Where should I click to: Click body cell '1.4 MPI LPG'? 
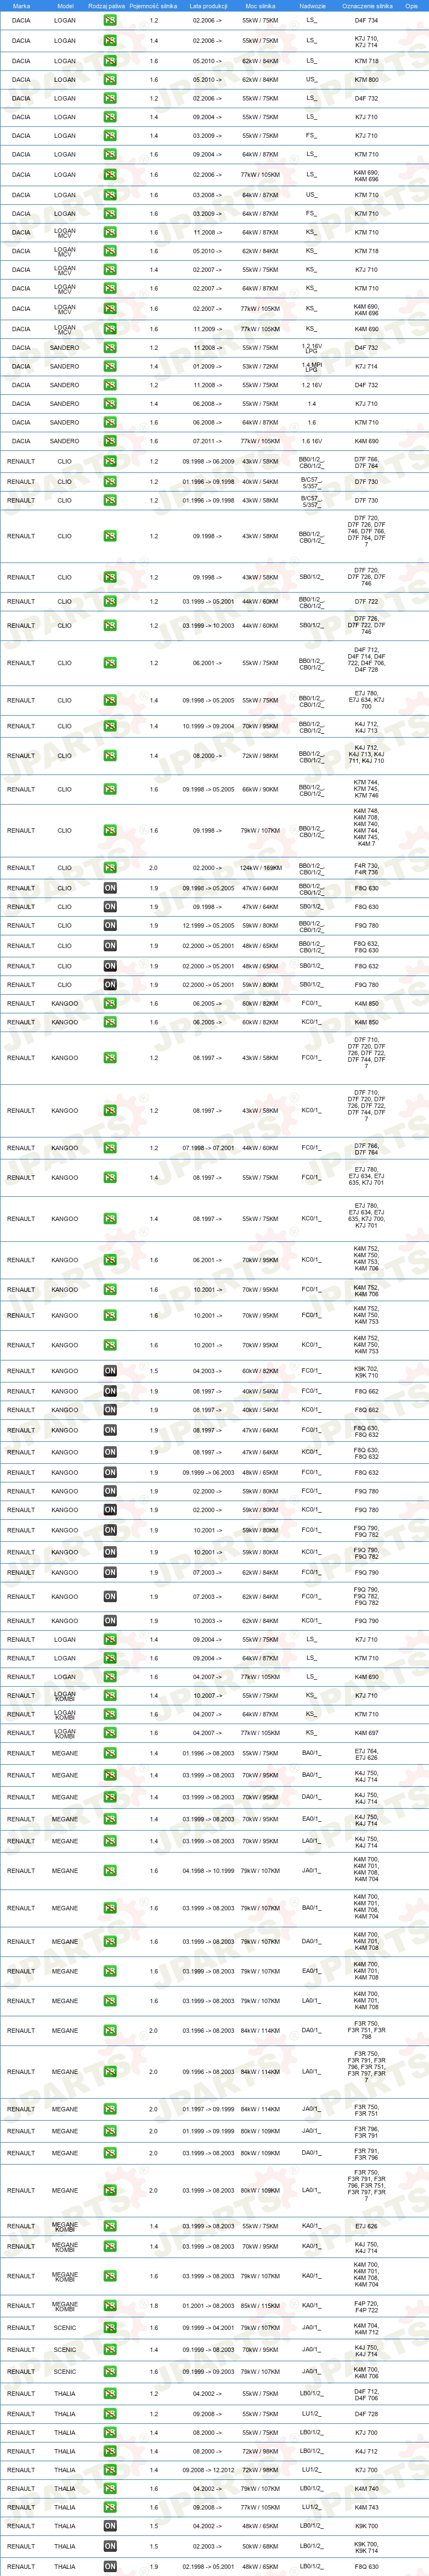coord(311,366)
